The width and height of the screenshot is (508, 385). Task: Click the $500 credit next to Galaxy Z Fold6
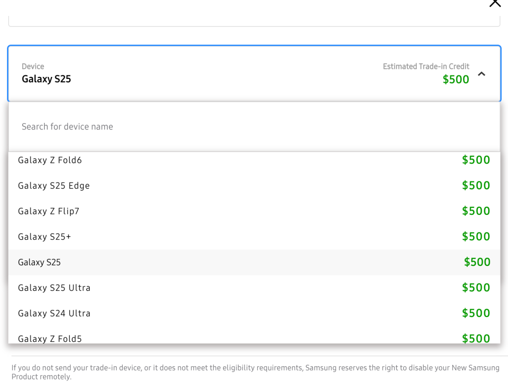tap(476, 160)
